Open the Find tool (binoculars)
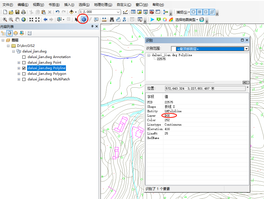The width and height of the screenshot is (264, 199). point(112,20)
